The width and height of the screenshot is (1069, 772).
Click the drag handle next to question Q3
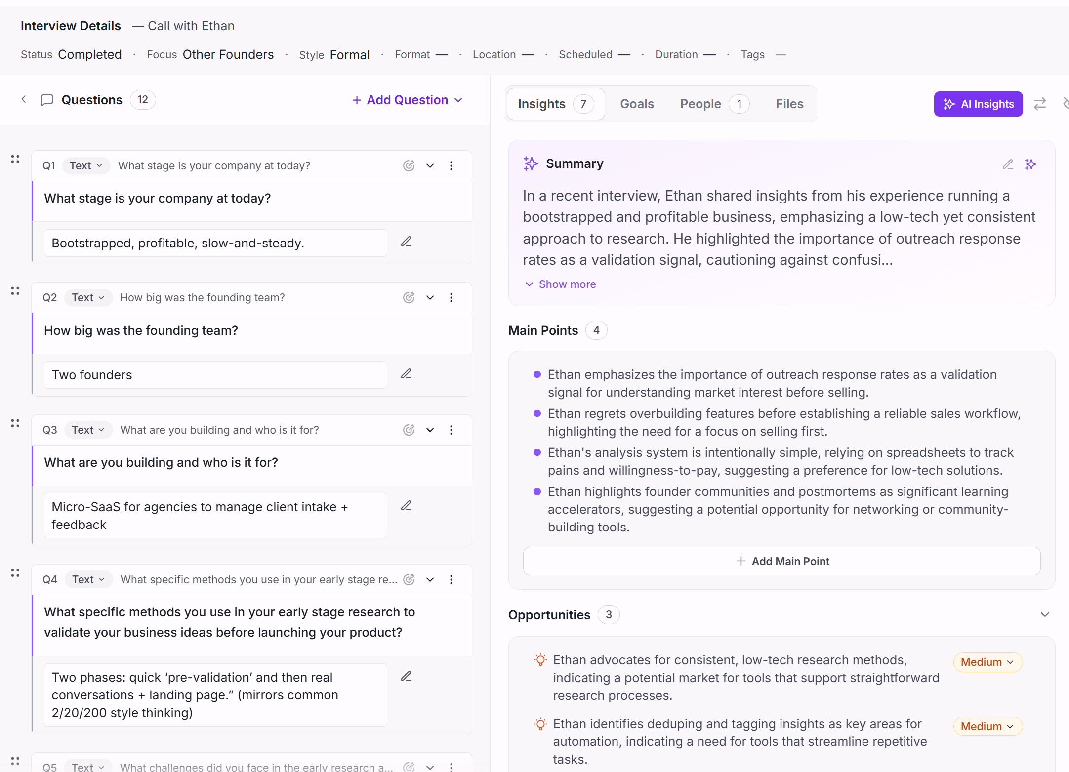click(15, 423)
